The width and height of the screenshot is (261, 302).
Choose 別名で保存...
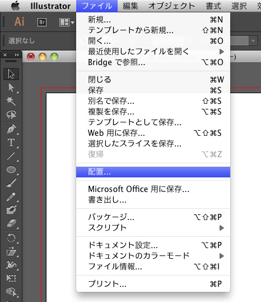[153, 101]
